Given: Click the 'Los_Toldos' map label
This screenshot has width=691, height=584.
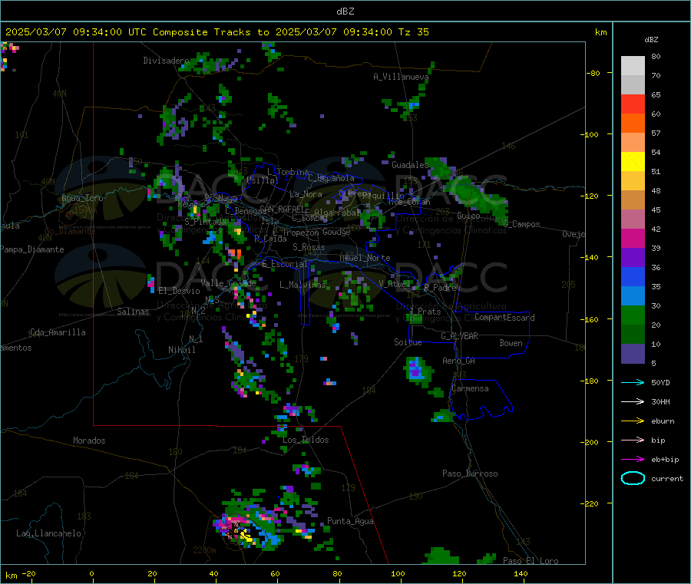Looking at the screenshot, I should click(306, 440).
